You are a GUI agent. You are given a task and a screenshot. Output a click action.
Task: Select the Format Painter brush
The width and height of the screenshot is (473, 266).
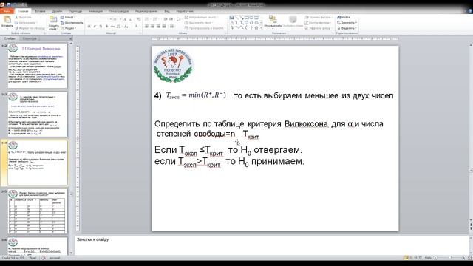click(x=30, y=28)
